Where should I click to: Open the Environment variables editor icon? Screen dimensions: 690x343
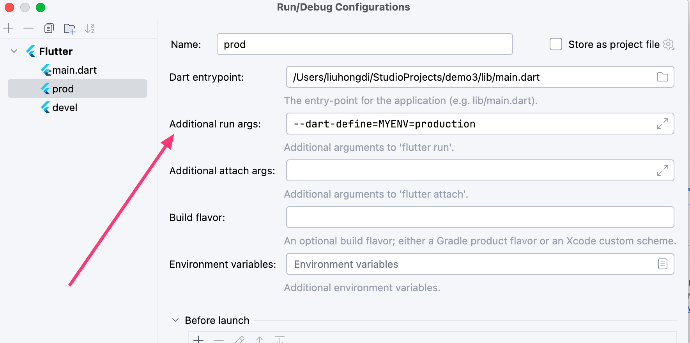(x=662, y=264)
